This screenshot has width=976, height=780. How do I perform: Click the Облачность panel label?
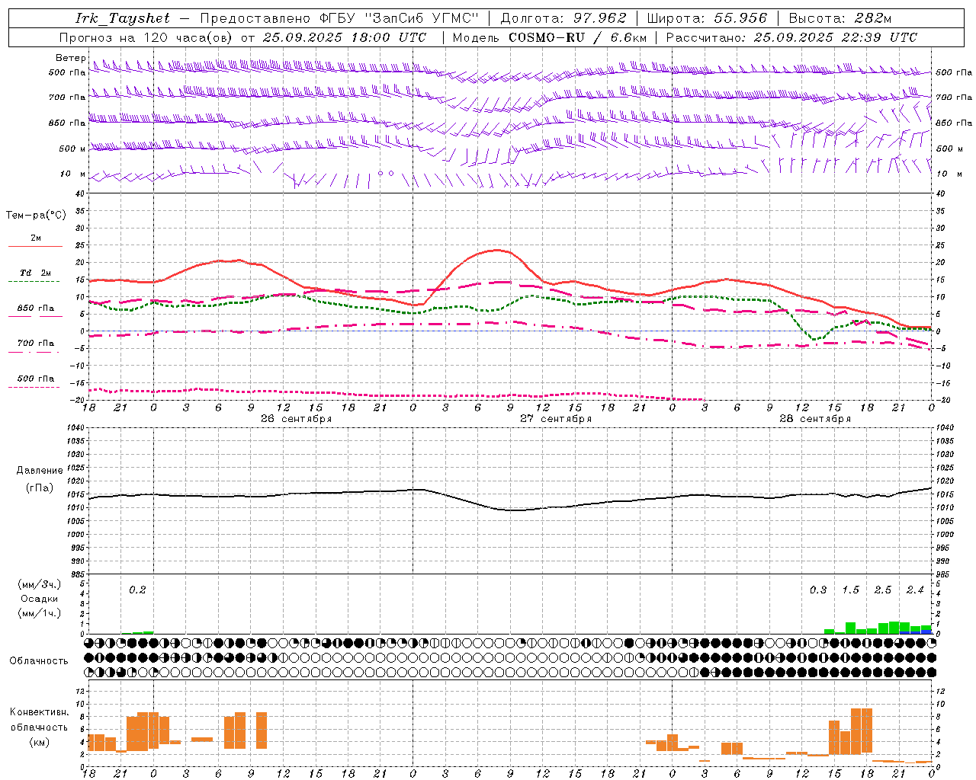[39, 661]
